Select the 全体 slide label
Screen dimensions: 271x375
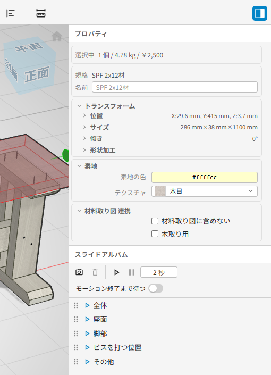[x=100, y=305]
